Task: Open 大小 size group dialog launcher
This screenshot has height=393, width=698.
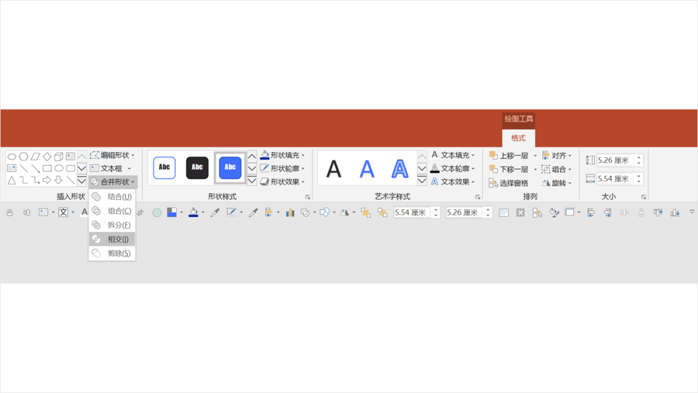Action: 644,197
